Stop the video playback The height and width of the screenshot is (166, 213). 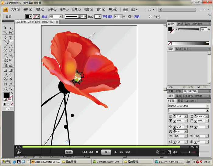tap(97, 152)
